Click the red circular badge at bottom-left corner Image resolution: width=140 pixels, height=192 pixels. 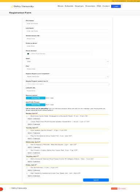coord(1,189)
